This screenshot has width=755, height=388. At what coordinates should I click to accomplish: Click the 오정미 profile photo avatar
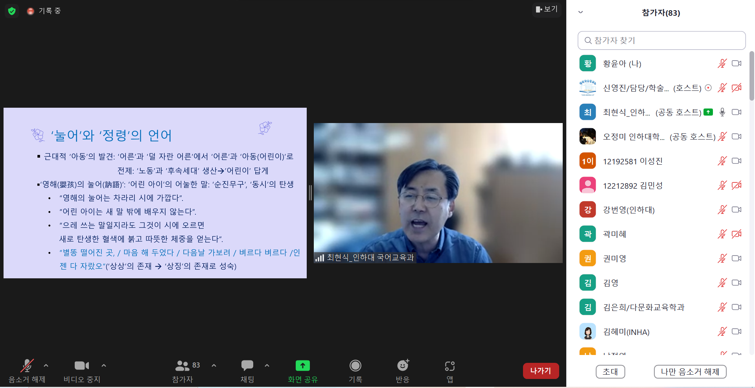pyautogui.click(x=587, y=136)
